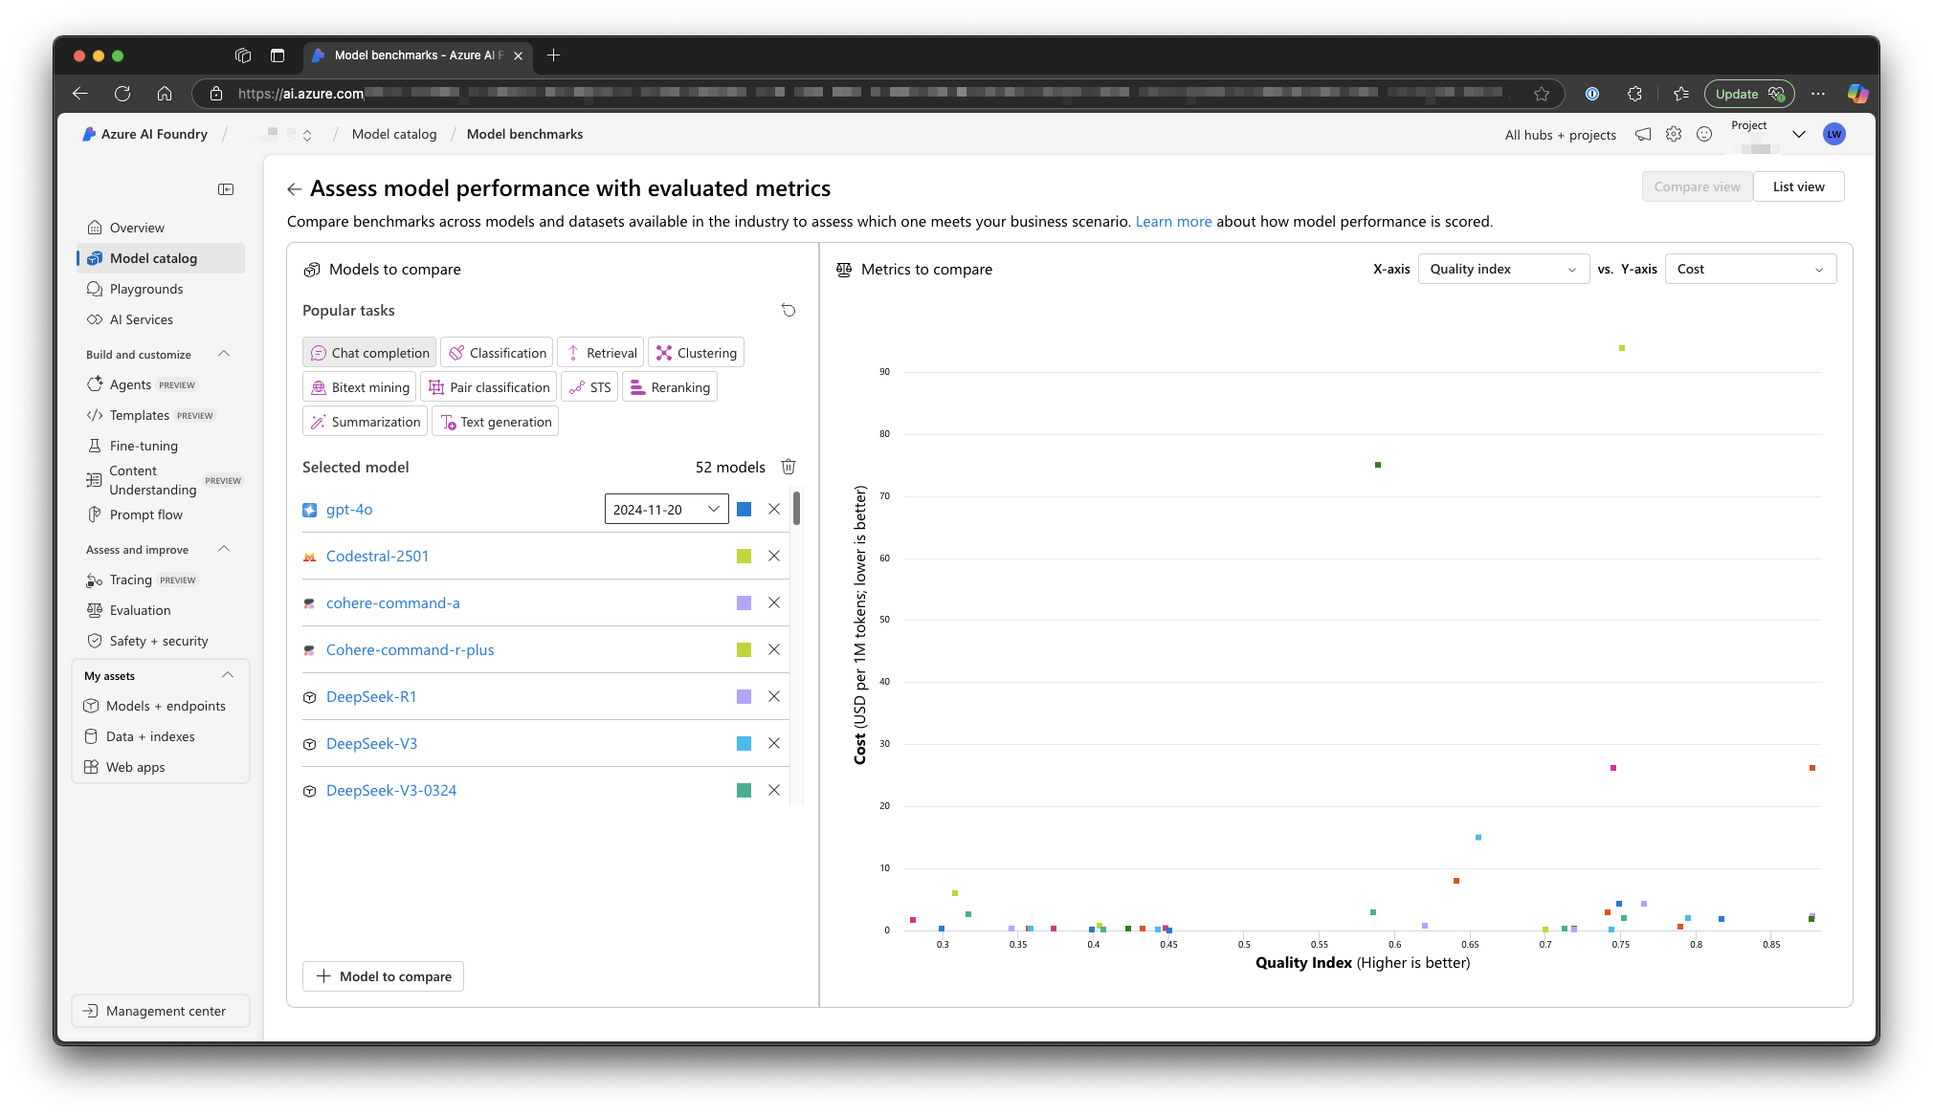
Task: Open Playgrounds in the sidebar
Action: [x=146, y=289]
